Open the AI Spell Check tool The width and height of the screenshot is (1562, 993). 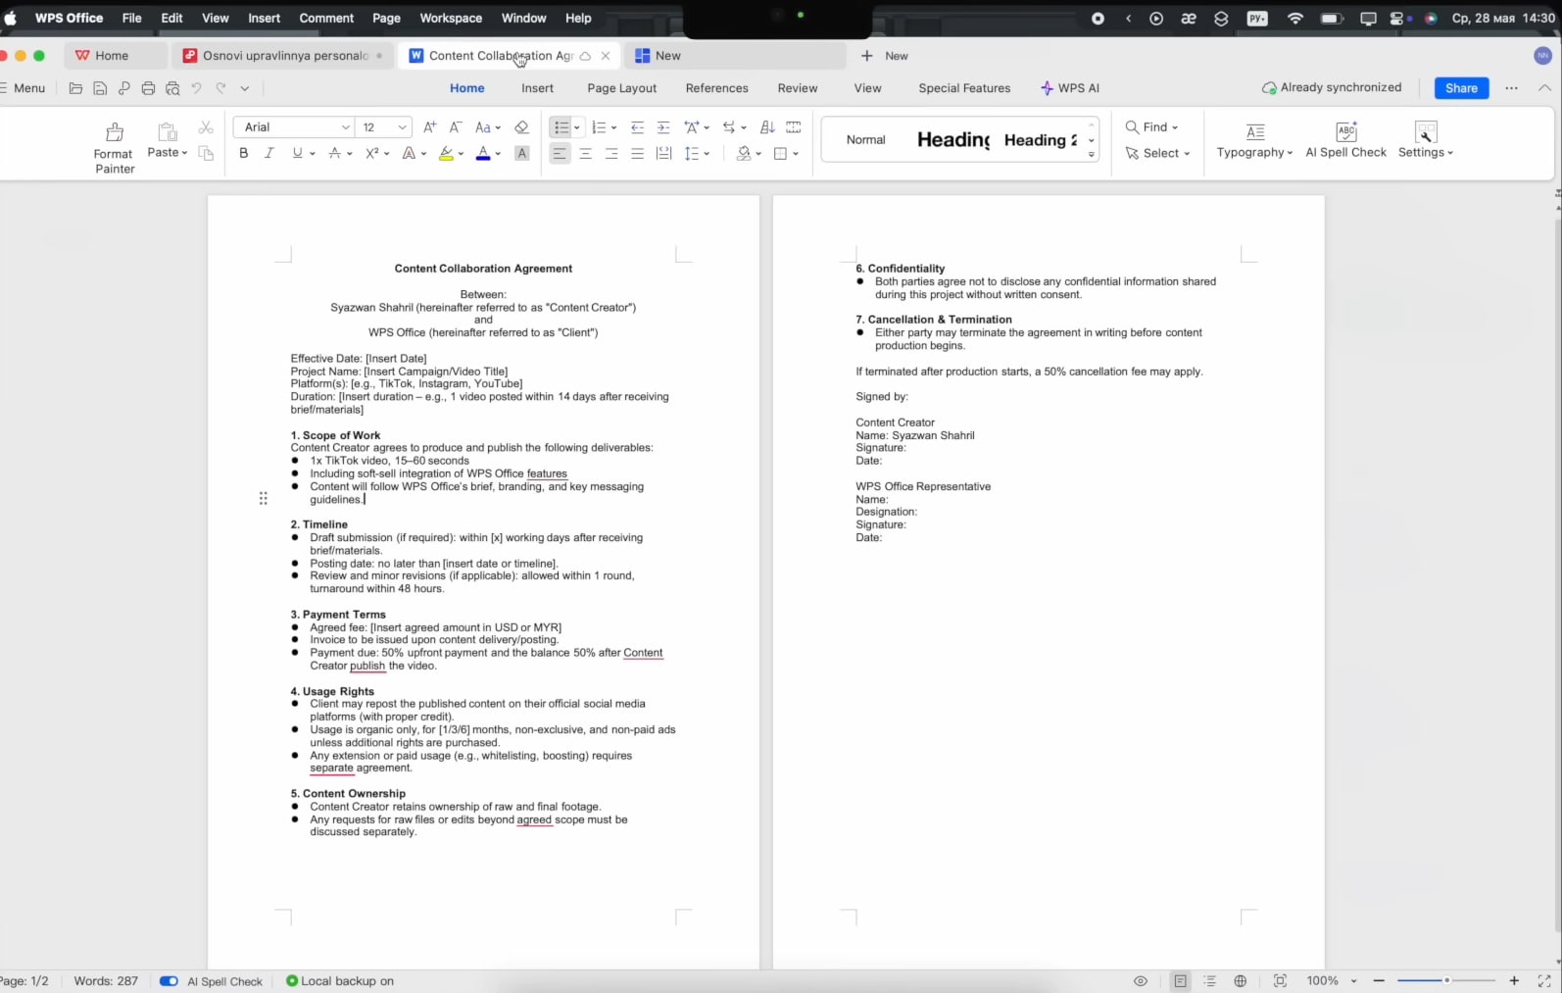point(1345,139)
